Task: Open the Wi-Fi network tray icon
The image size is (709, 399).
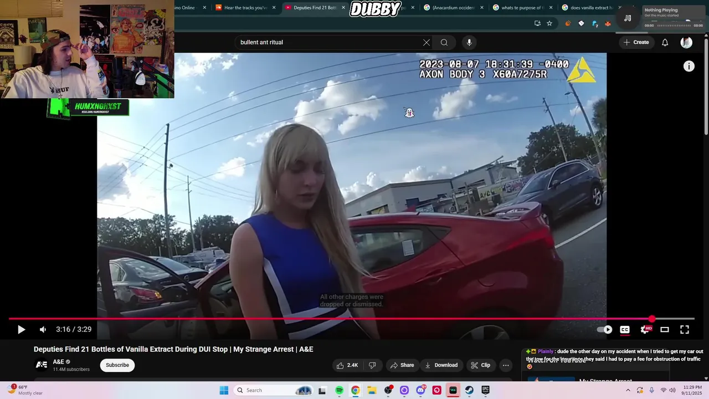Action: click(x=663, y=390)
